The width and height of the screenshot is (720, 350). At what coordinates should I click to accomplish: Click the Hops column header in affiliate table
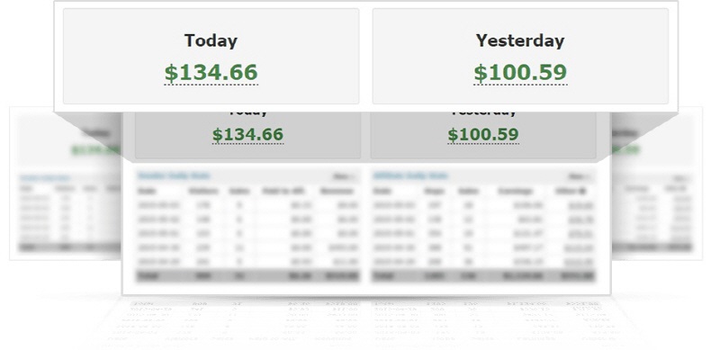click(432, 191)
